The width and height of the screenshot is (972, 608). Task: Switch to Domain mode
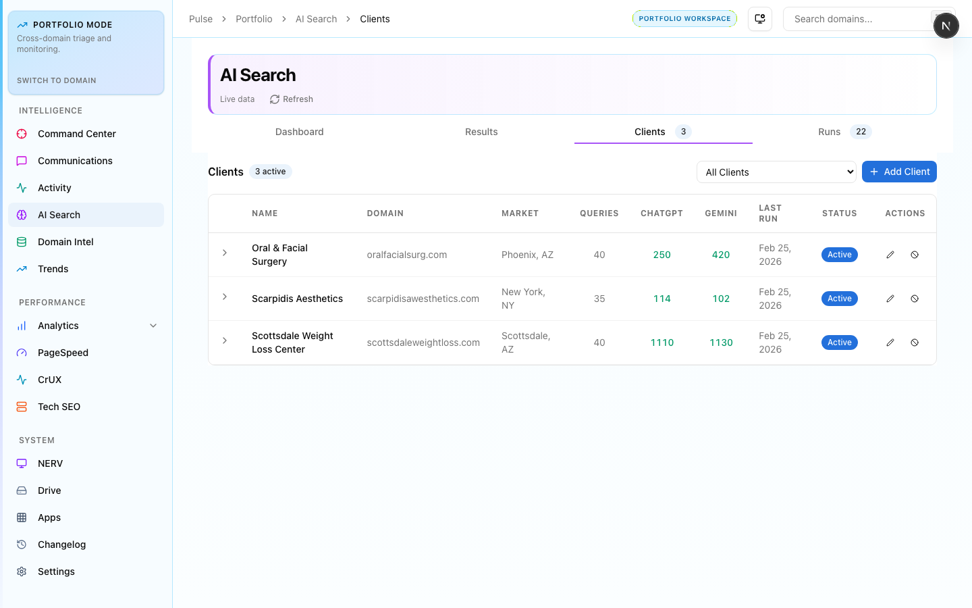click(x=57, y=80)
